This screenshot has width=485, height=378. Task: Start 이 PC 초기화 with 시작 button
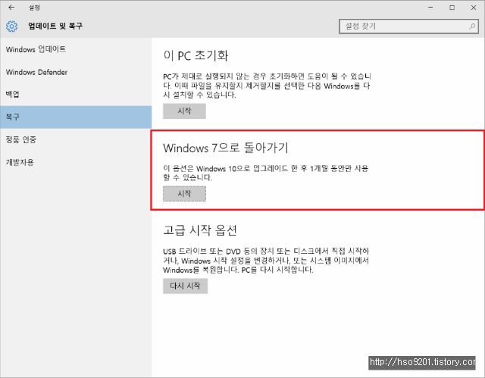pos(184,111)
